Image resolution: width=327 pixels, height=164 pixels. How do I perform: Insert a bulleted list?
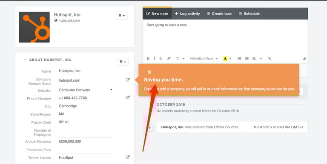click(x=239, y=59)
